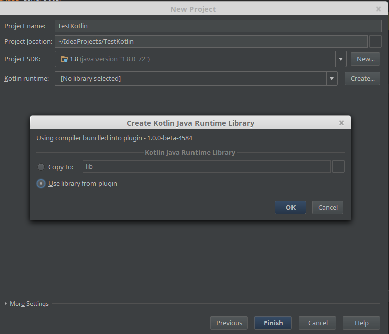The width and height of the screenshot is (389, 334).
Task: Browse for the Copy to library folder
Action: [339, 167]
